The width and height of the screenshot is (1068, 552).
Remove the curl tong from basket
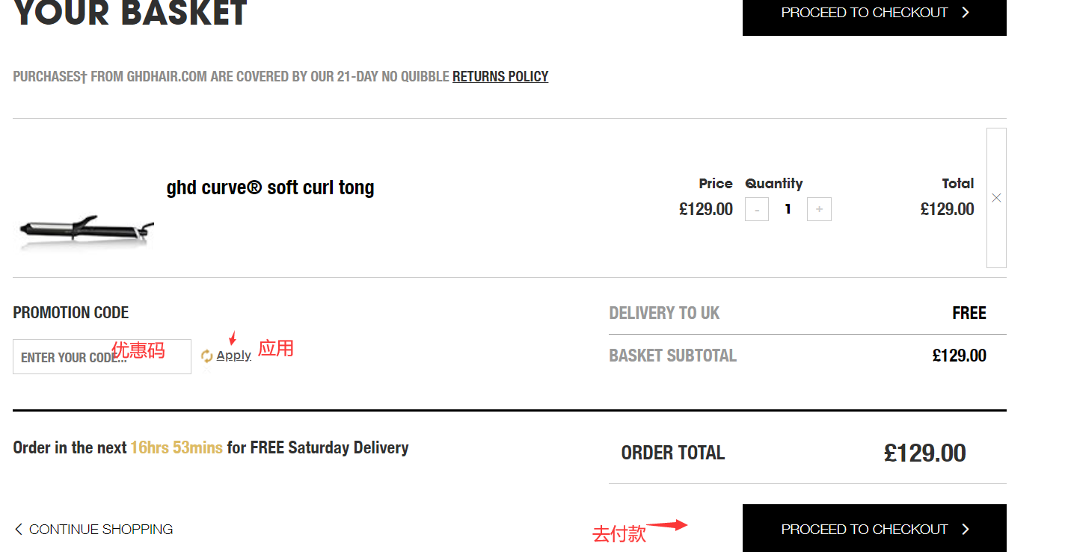tap(996, 198)
